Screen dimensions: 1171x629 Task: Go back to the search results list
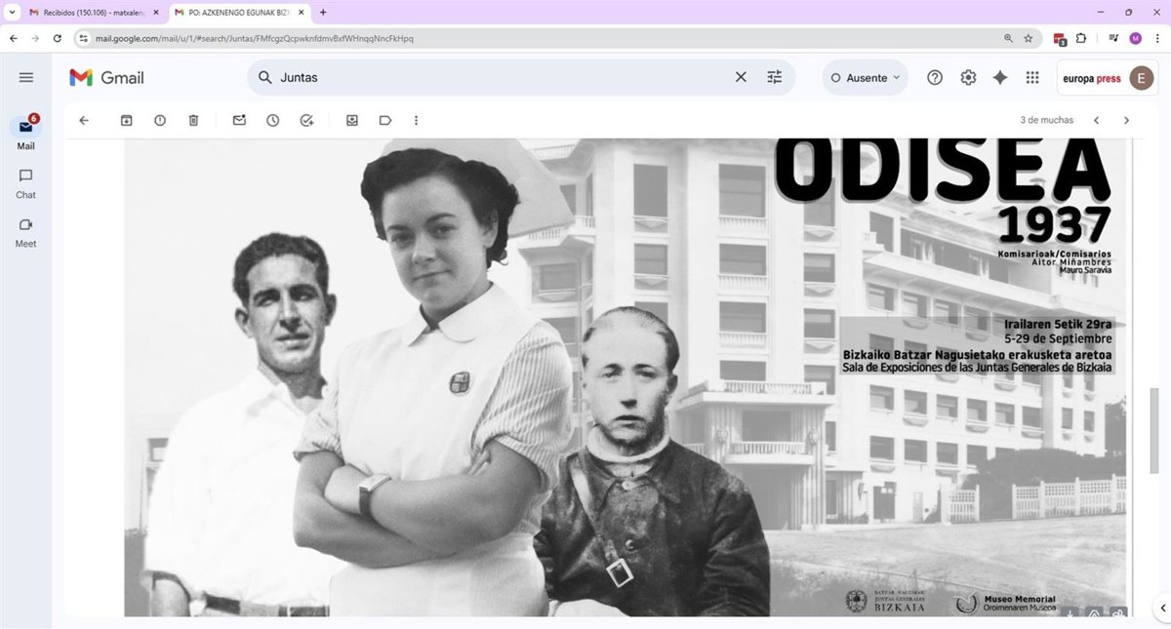click(x=84, y=120)
